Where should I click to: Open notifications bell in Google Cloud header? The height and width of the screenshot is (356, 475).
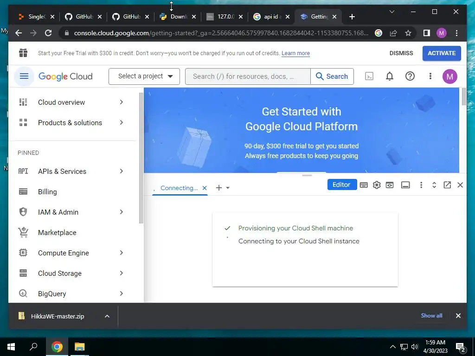pyautogui.click(x=390, y=76)
